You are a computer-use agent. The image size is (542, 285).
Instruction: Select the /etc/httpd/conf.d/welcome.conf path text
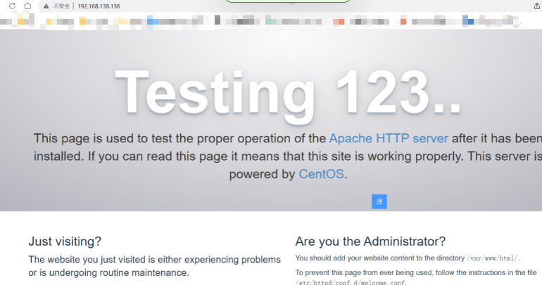point(351,282)
